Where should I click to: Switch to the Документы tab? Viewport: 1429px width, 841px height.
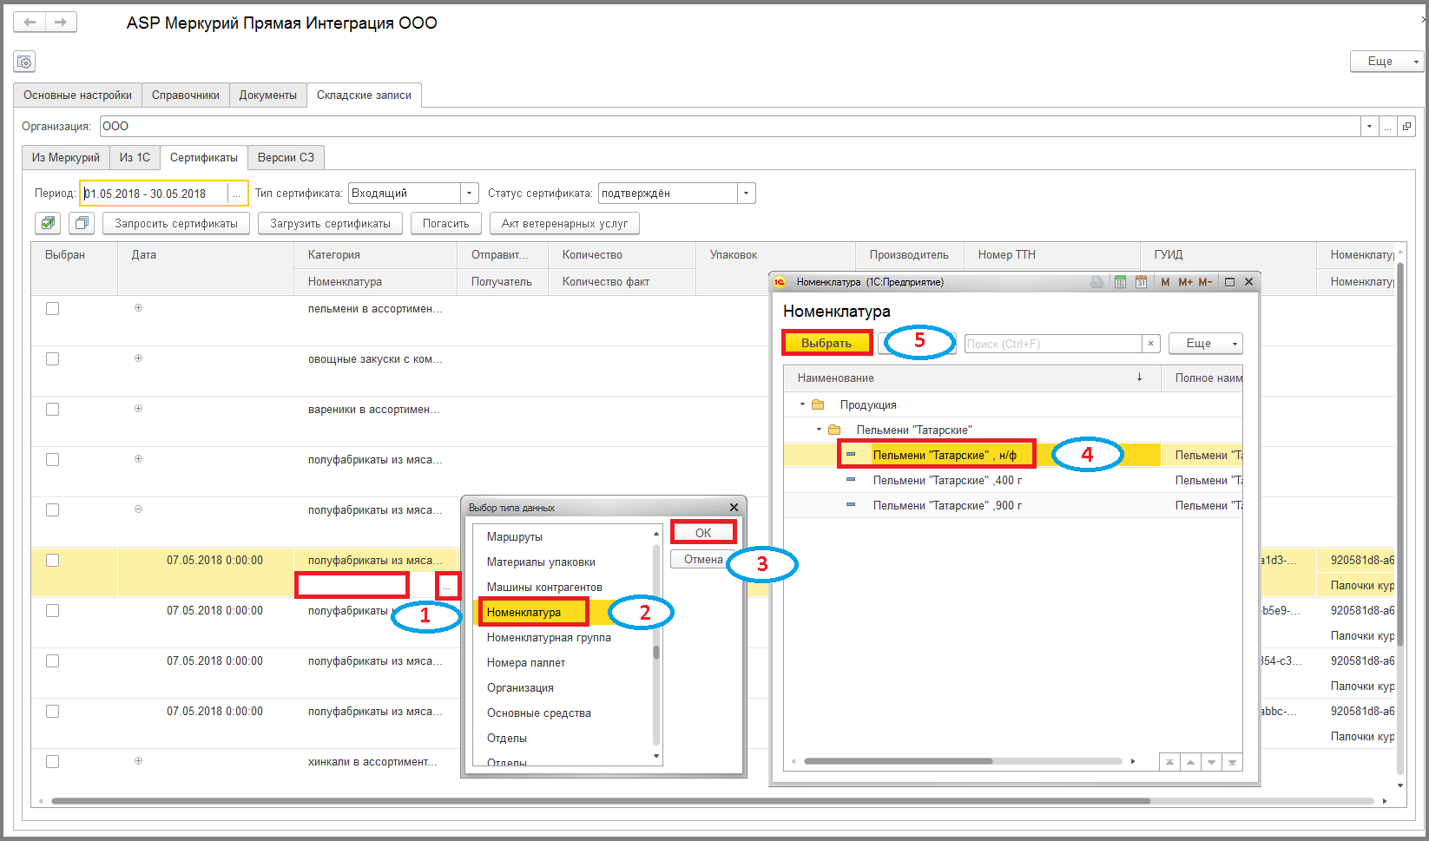(x=268, y=95)
